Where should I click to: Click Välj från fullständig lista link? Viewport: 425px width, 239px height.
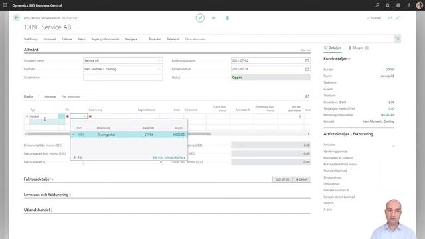click(x=169, y=157)
